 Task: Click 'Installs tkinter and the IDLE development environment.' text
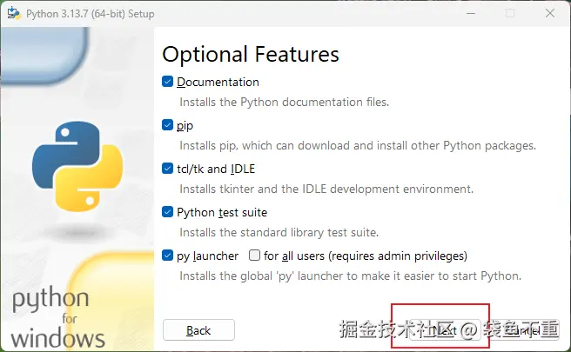point(326,189)
